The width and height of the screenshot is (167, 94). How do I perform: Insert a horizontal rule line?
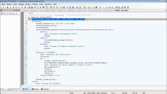click(35, 7)
